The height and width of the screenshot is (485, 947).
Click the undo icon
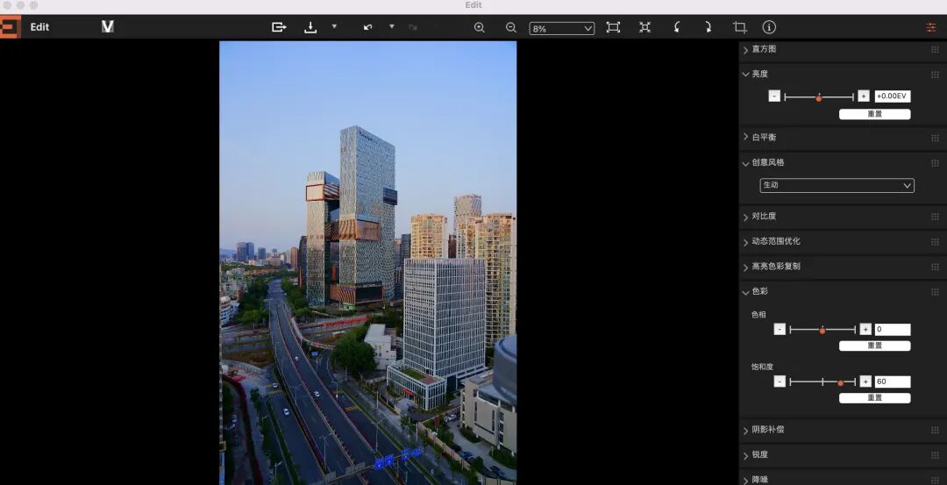367,27
